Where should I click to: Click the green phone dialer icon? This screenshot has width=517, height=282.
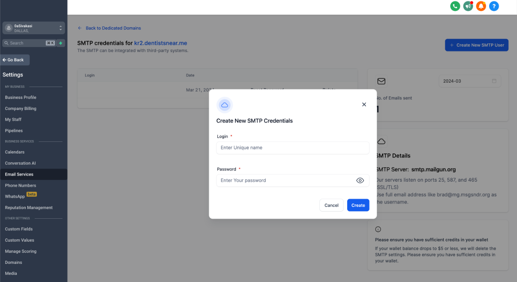[x=455, y=6]
